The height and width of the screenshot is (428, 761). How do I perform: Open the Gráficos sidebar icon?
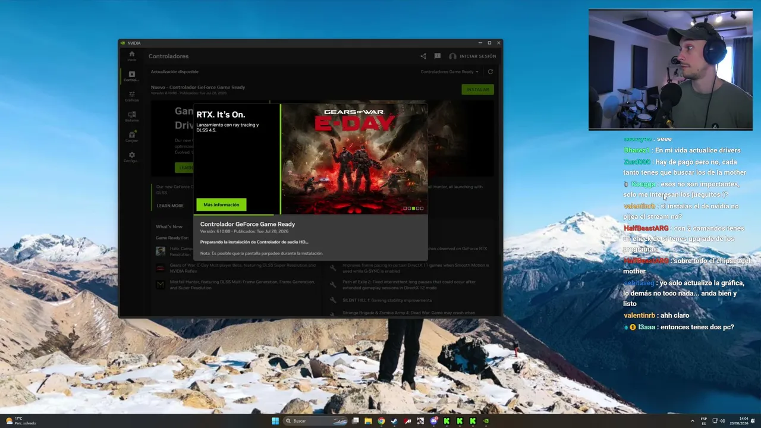(x=131, y=96)
